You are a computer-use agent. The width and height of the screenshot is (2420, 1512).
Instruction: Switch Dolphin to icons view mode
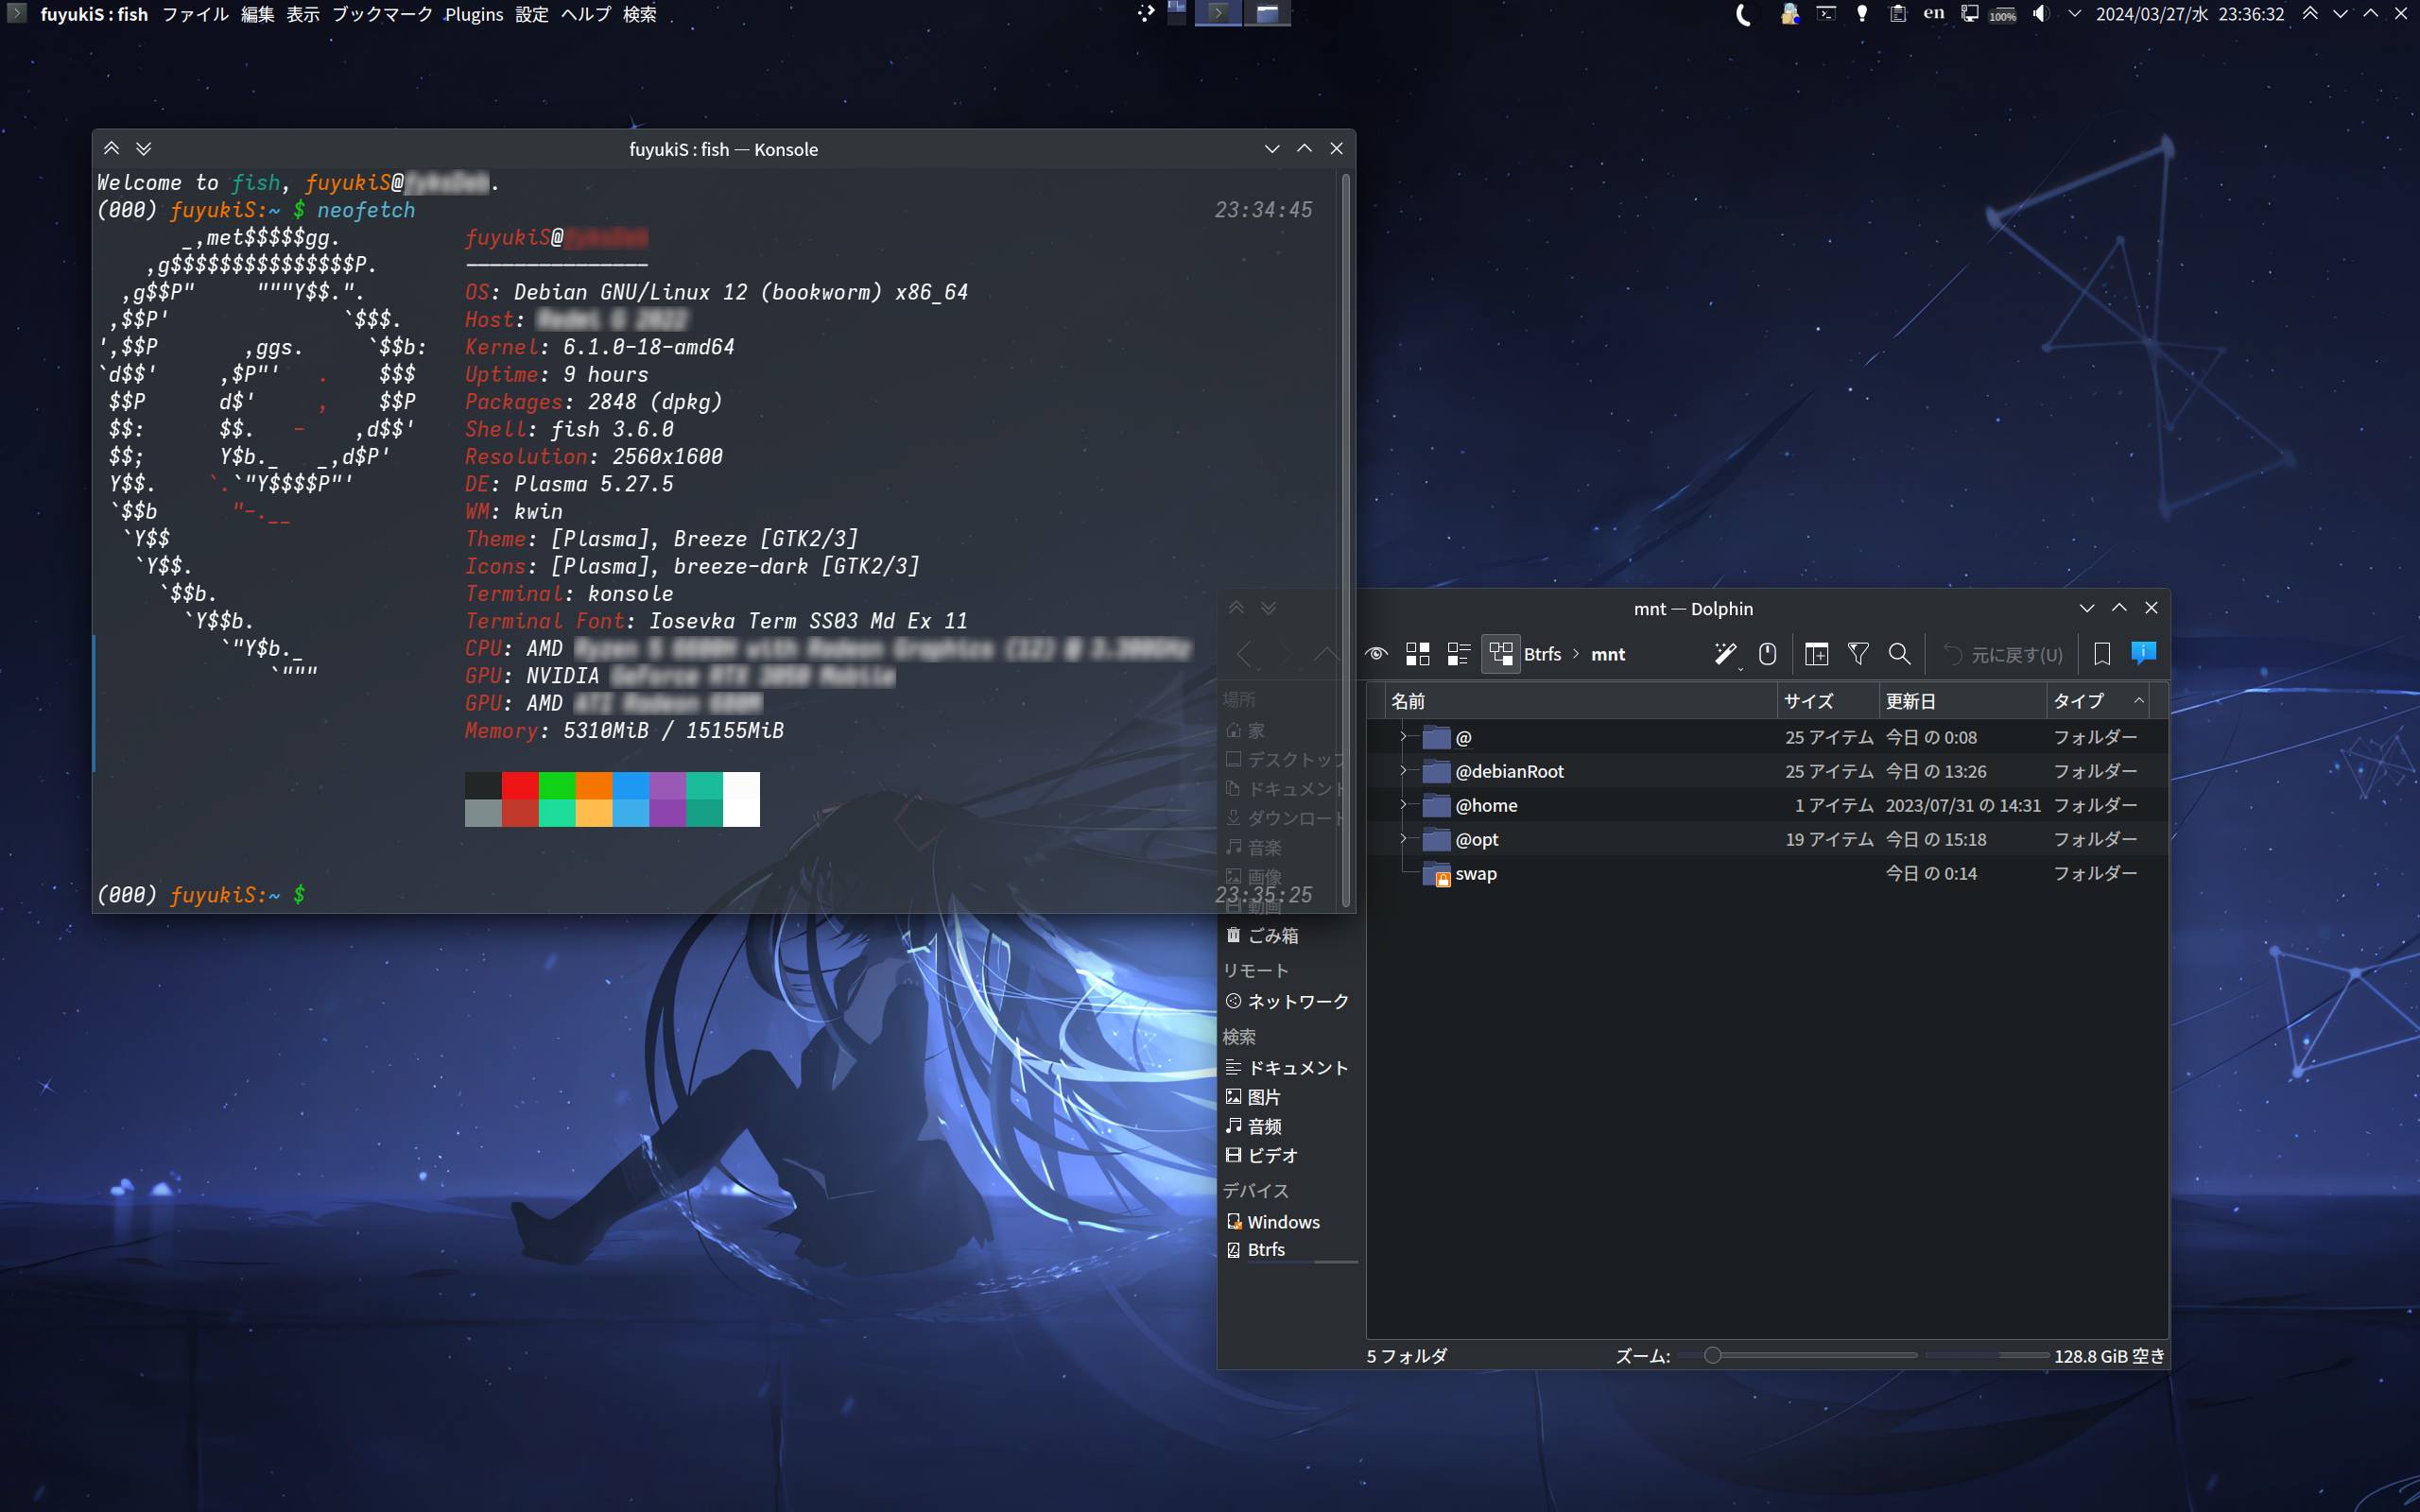(1417, 654)
